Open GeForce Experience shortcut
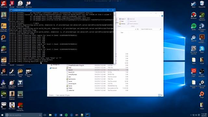This screenshot has height=117, width=208. 202,16
